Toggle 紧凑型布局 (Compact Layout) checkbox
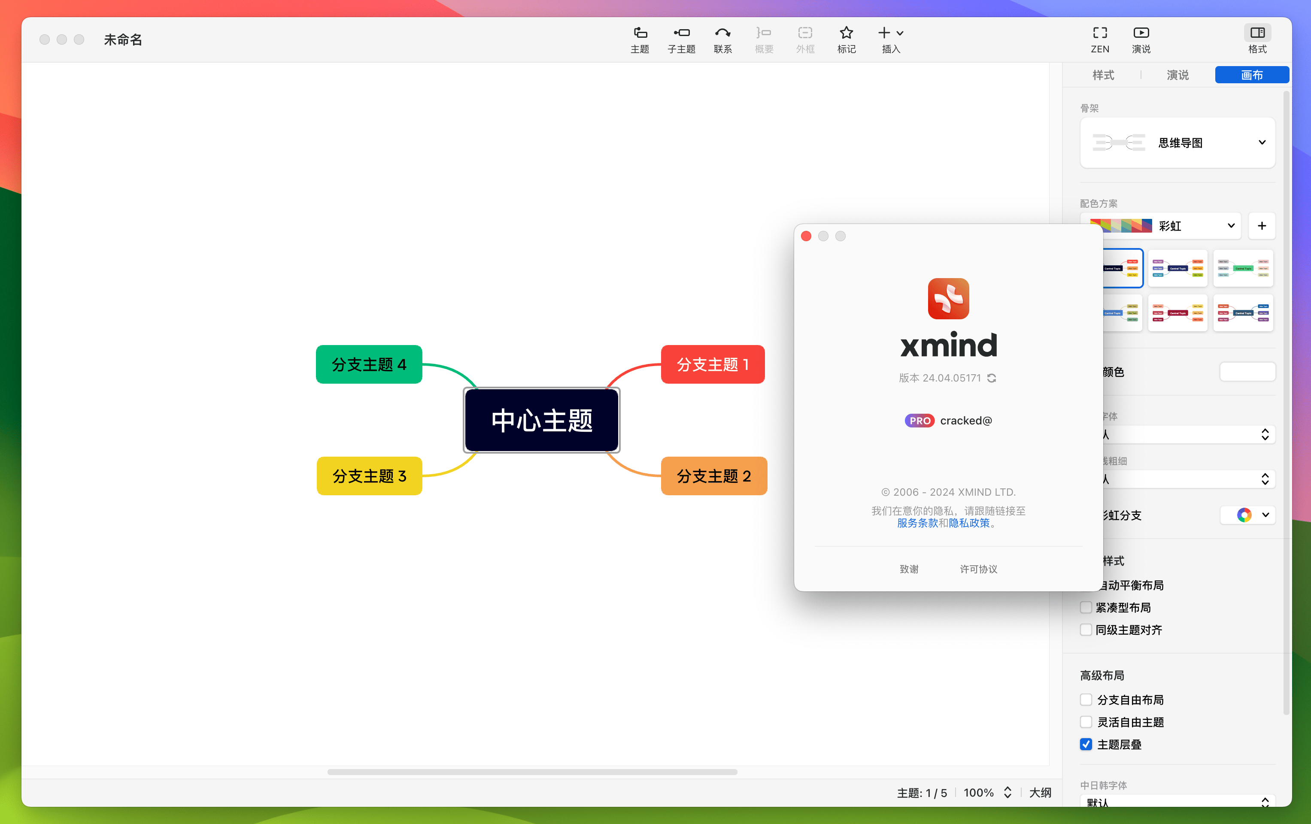Image resolution: width=1311 pixels, height=824 pixels. 1085,606
